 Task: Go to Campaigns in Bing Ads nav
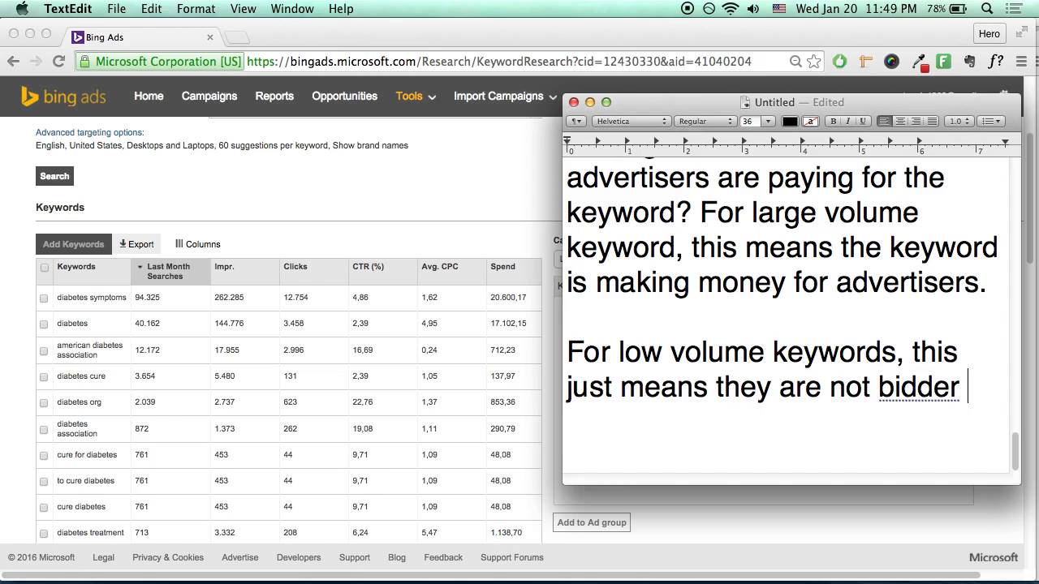209,96
